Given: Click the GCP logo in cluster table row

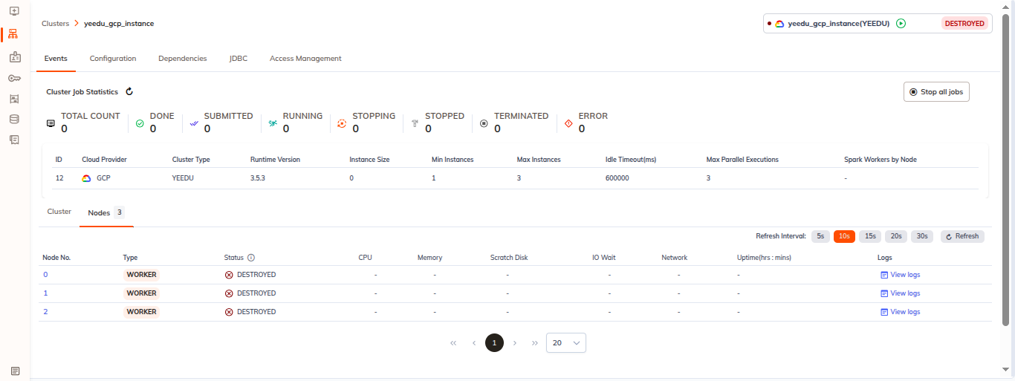Looking at the screenshot, I should 86,178.
